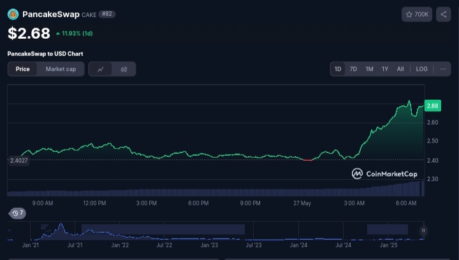Screen dimensions: 459x260
Task: Click the 2.68 current price label
Action: 432,106
